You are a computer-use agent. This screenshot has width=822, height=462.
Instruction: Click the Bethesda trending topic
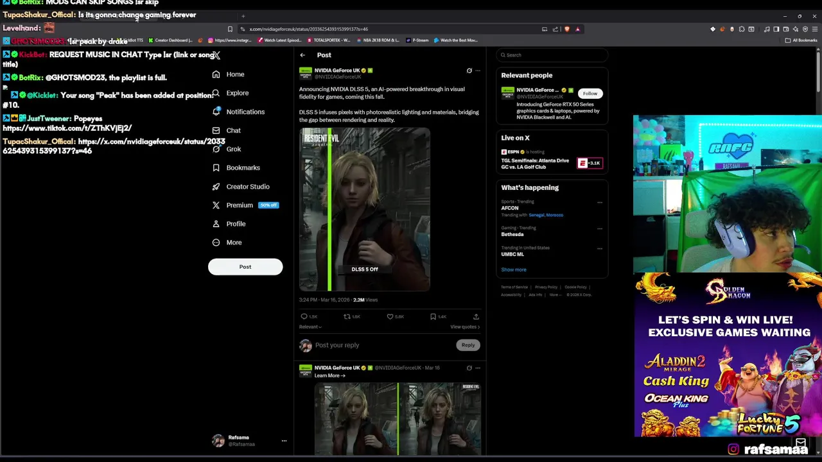[x=512, y=234]
